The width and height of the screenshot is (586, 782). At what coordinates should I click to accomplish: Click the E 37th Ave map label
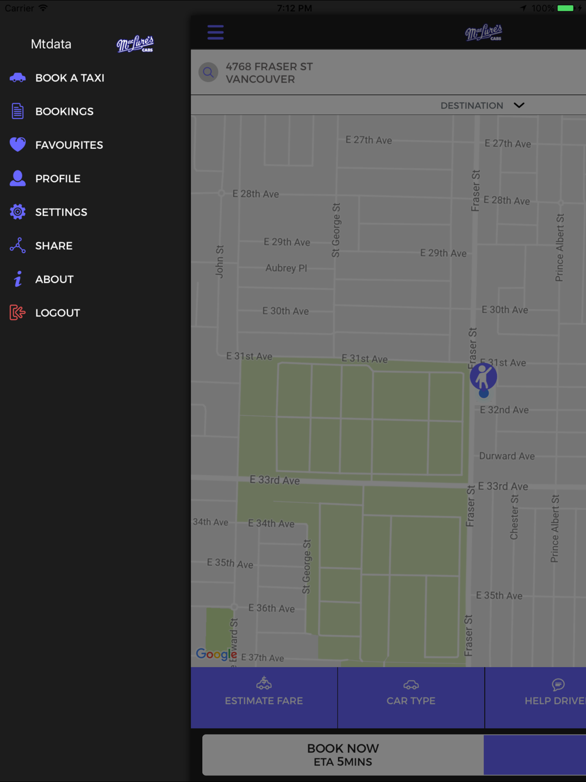(x=263, y=658)
